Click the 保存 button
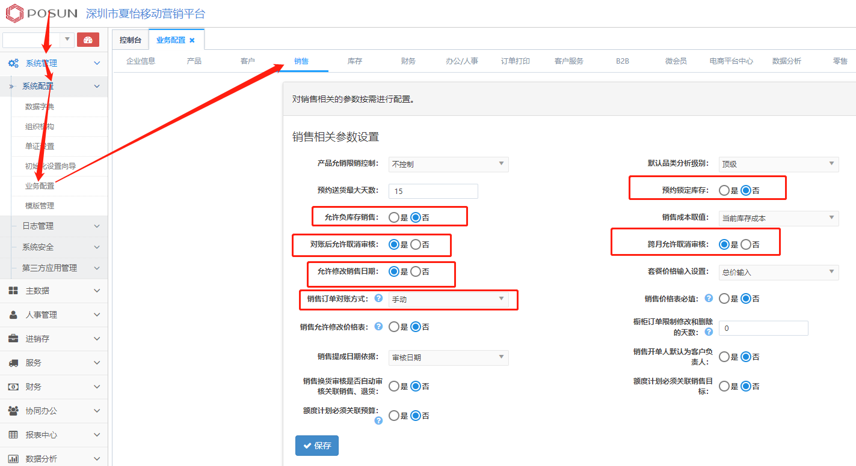This screenshot has width=856, height=466. tap(317, 446)
